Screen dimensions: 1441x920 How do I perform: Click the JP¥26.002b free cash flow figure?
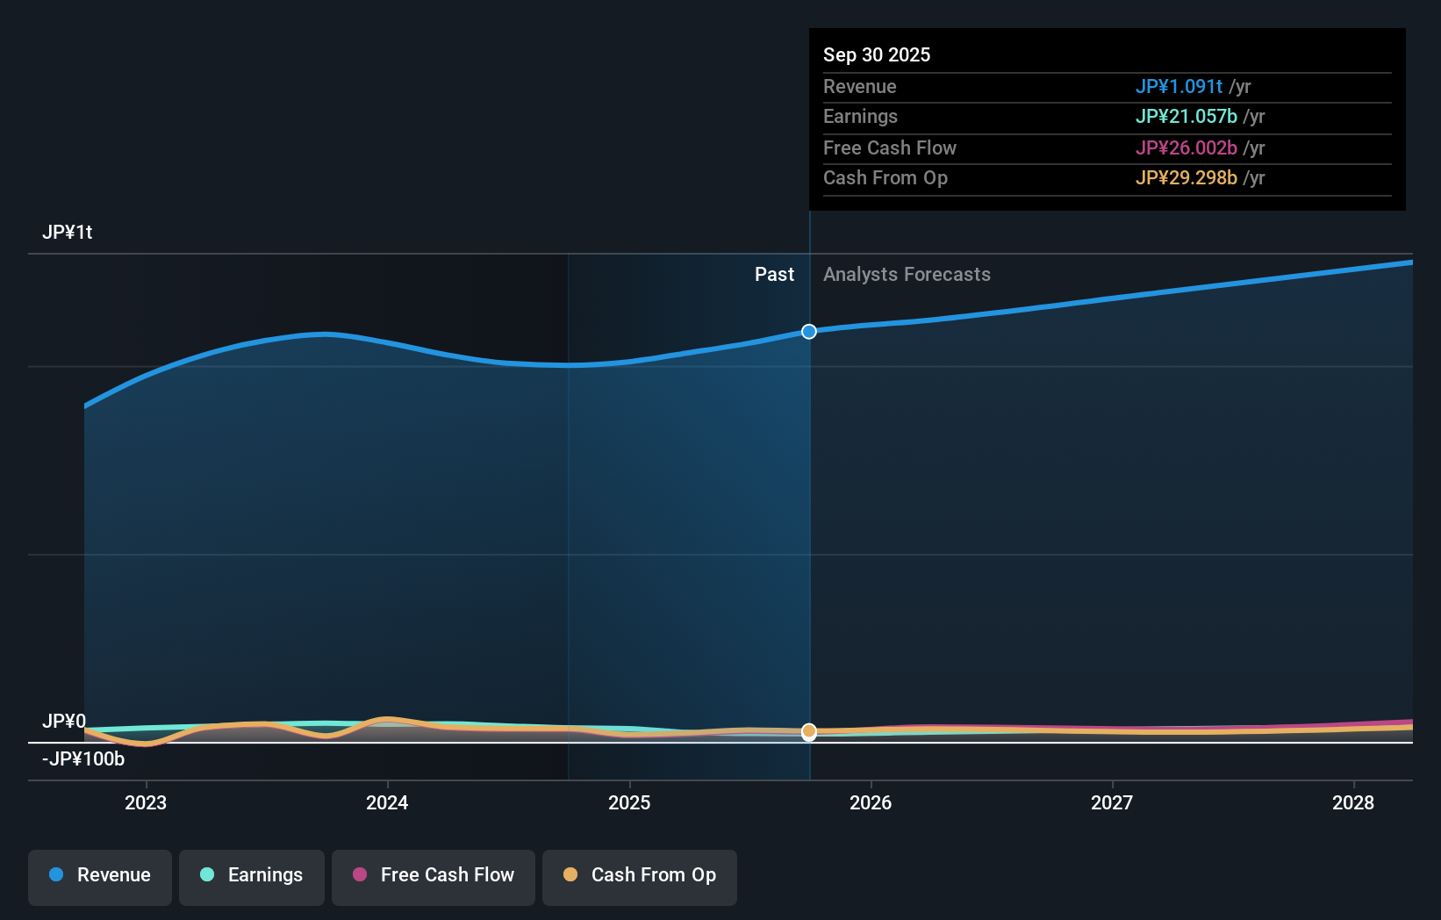point(1186,147)
